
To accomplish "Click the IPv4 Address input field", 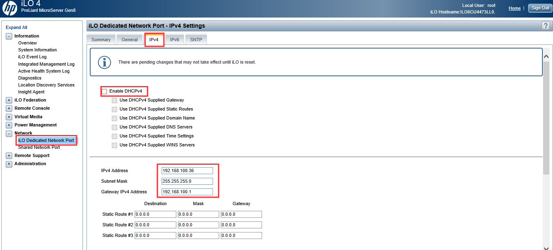I will (x=187, y=170).
